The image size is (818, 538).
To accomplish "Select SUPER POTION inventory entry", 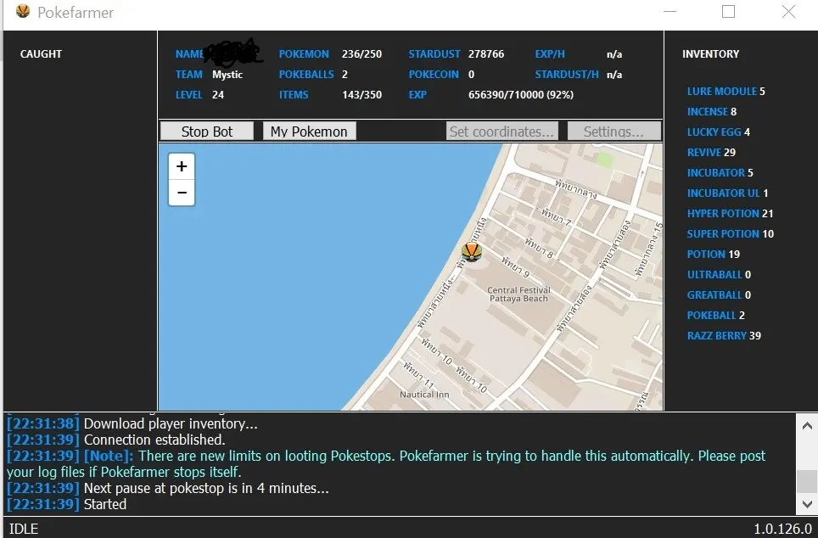I will tap(731, 233).
